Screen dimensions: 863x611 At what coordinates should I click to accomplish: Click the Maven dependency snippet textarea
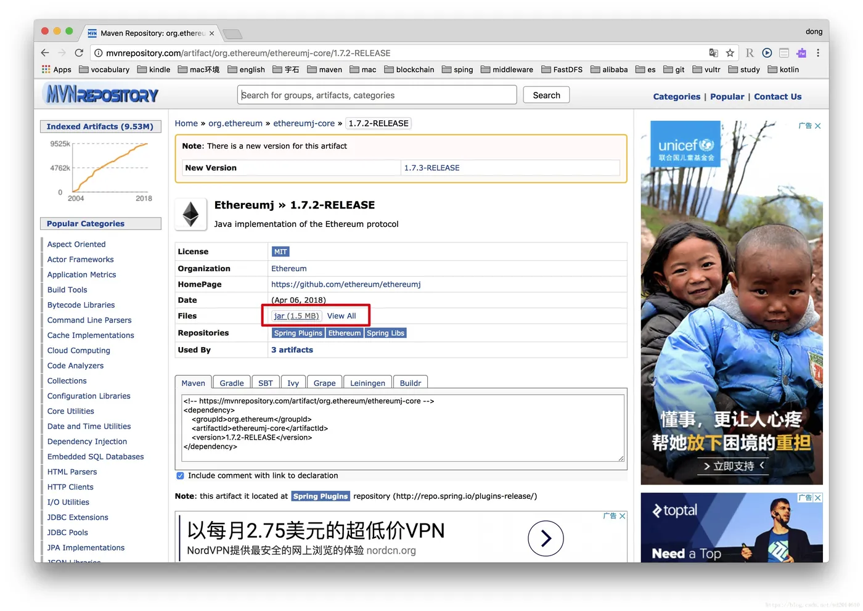pos(402,428)
